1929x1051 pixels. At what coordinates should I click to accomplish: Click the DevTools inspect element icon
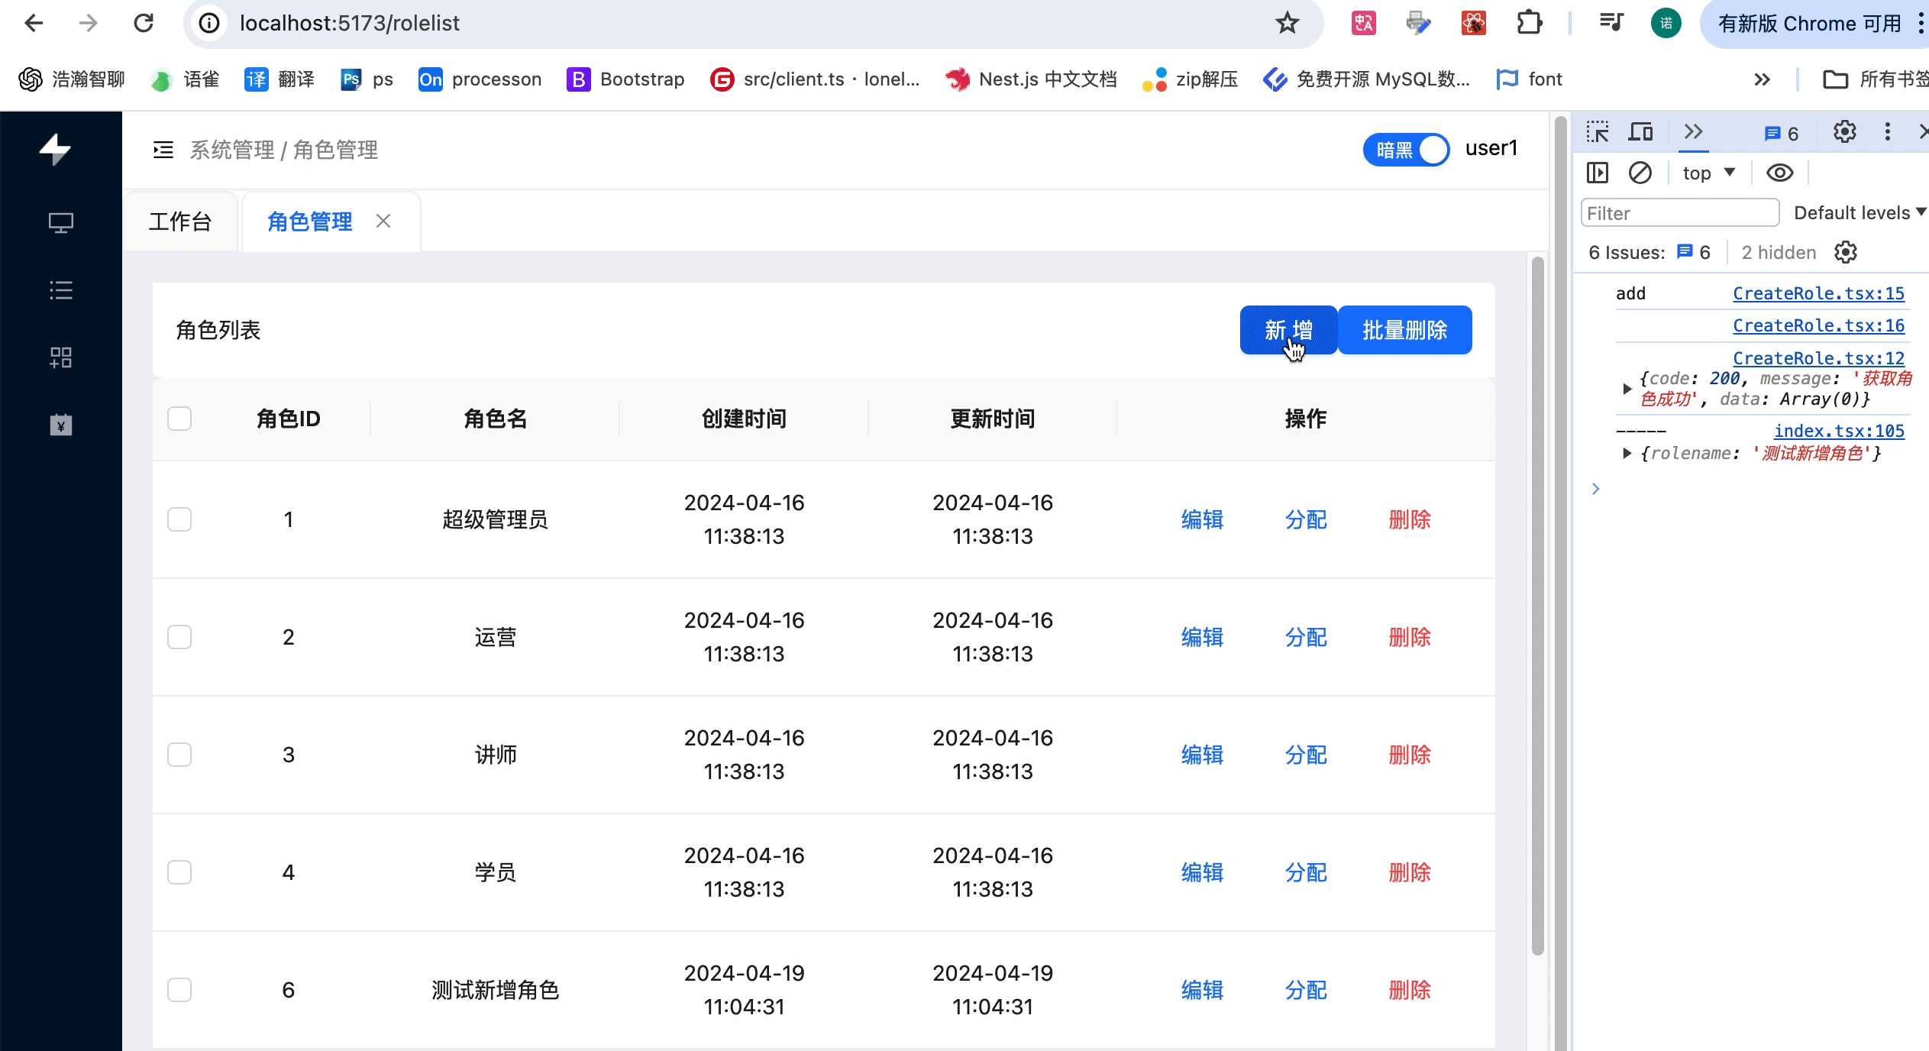click(x=1598, y=132)
